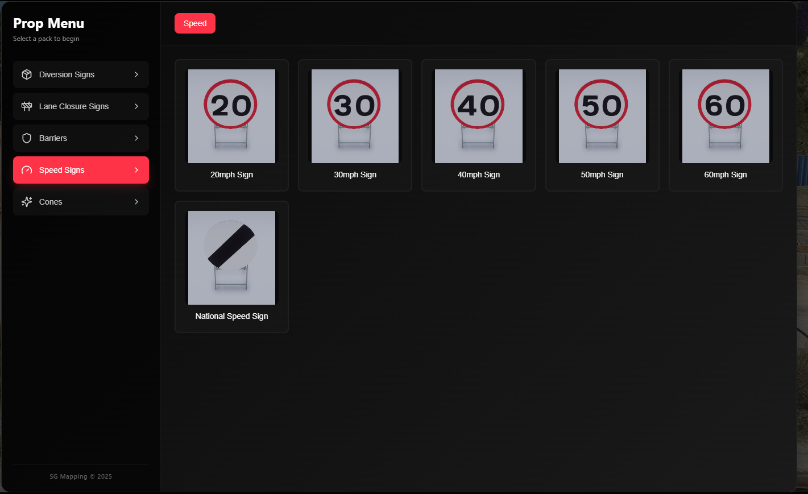Viewport: 808px width, 494px height.
Task: Select the 60mph sign thumbnail image
Action: [726, 116]
